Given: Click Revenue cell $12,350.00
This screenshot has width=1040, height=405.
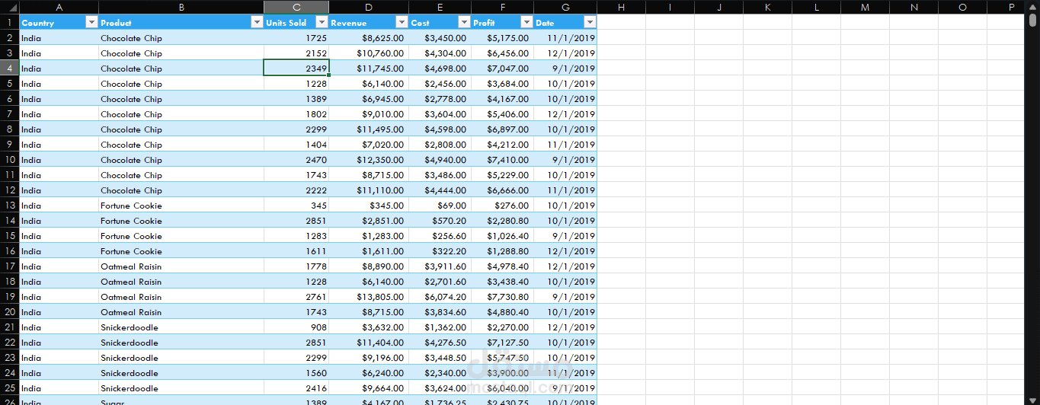Looking at the screenshot, I should 369,159.
